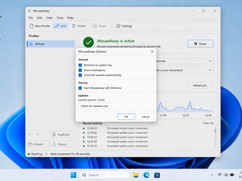This screenshot has width=242, height=181.
Task: Click the Current version: 1.9.0.0 text
Action: click(91, 100)
